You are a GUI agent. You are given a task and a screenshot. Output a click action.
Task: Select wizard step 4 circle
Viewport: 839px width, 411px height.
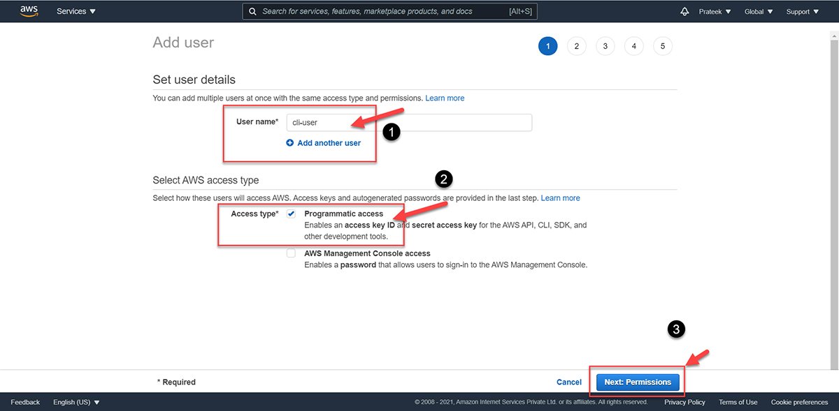click(633, 47)
